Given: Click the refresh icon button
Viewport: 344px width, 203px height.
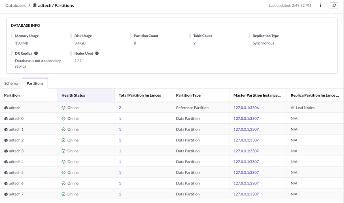Looking at the screenshot, I should coord(334,6).
